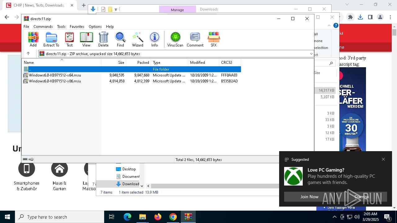Viewport: 397px width, 223px height.
Task: Open the Find magnifier tool
Action: click(x=120, y=39)
